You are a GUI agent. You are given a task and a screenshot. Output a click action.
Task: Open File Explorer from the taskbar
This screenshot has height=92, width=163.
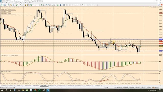coord(23,90)
